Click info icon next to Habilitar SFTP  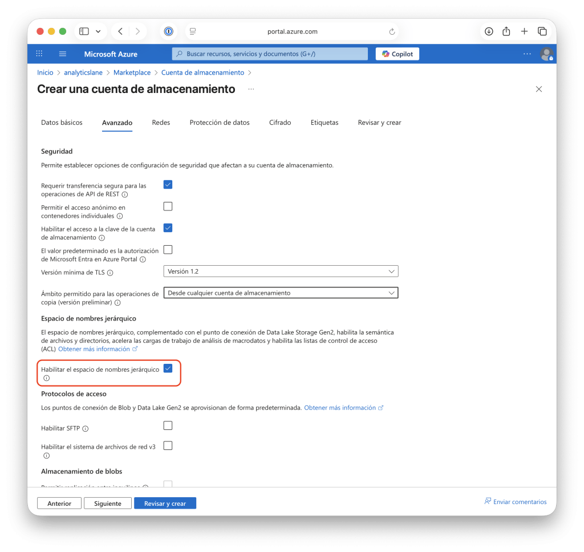[x=86, y=429]
